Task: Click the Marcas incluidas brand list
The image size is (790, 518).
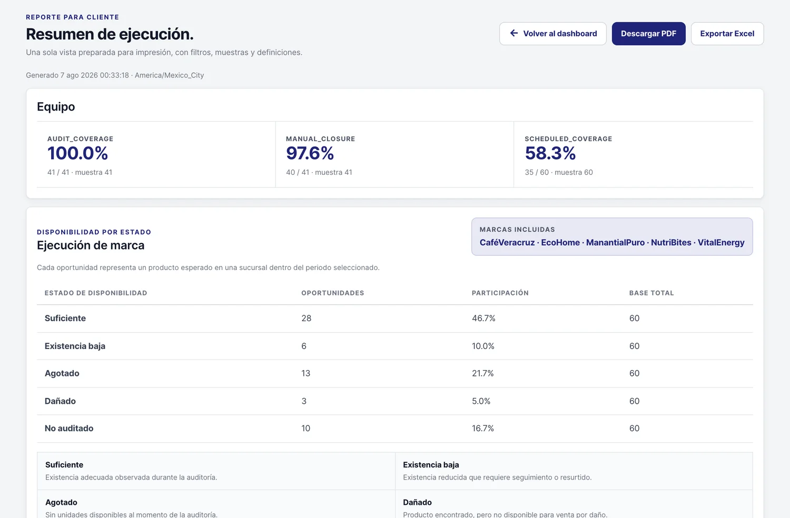Action: click(612, 243)
